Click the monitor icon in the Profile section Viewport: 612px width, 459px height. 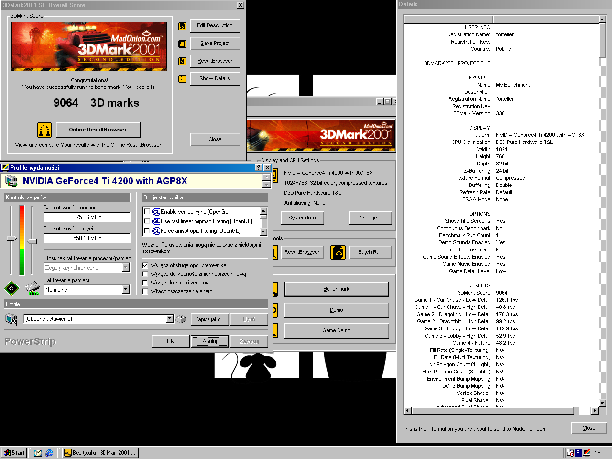click(11, 319)
